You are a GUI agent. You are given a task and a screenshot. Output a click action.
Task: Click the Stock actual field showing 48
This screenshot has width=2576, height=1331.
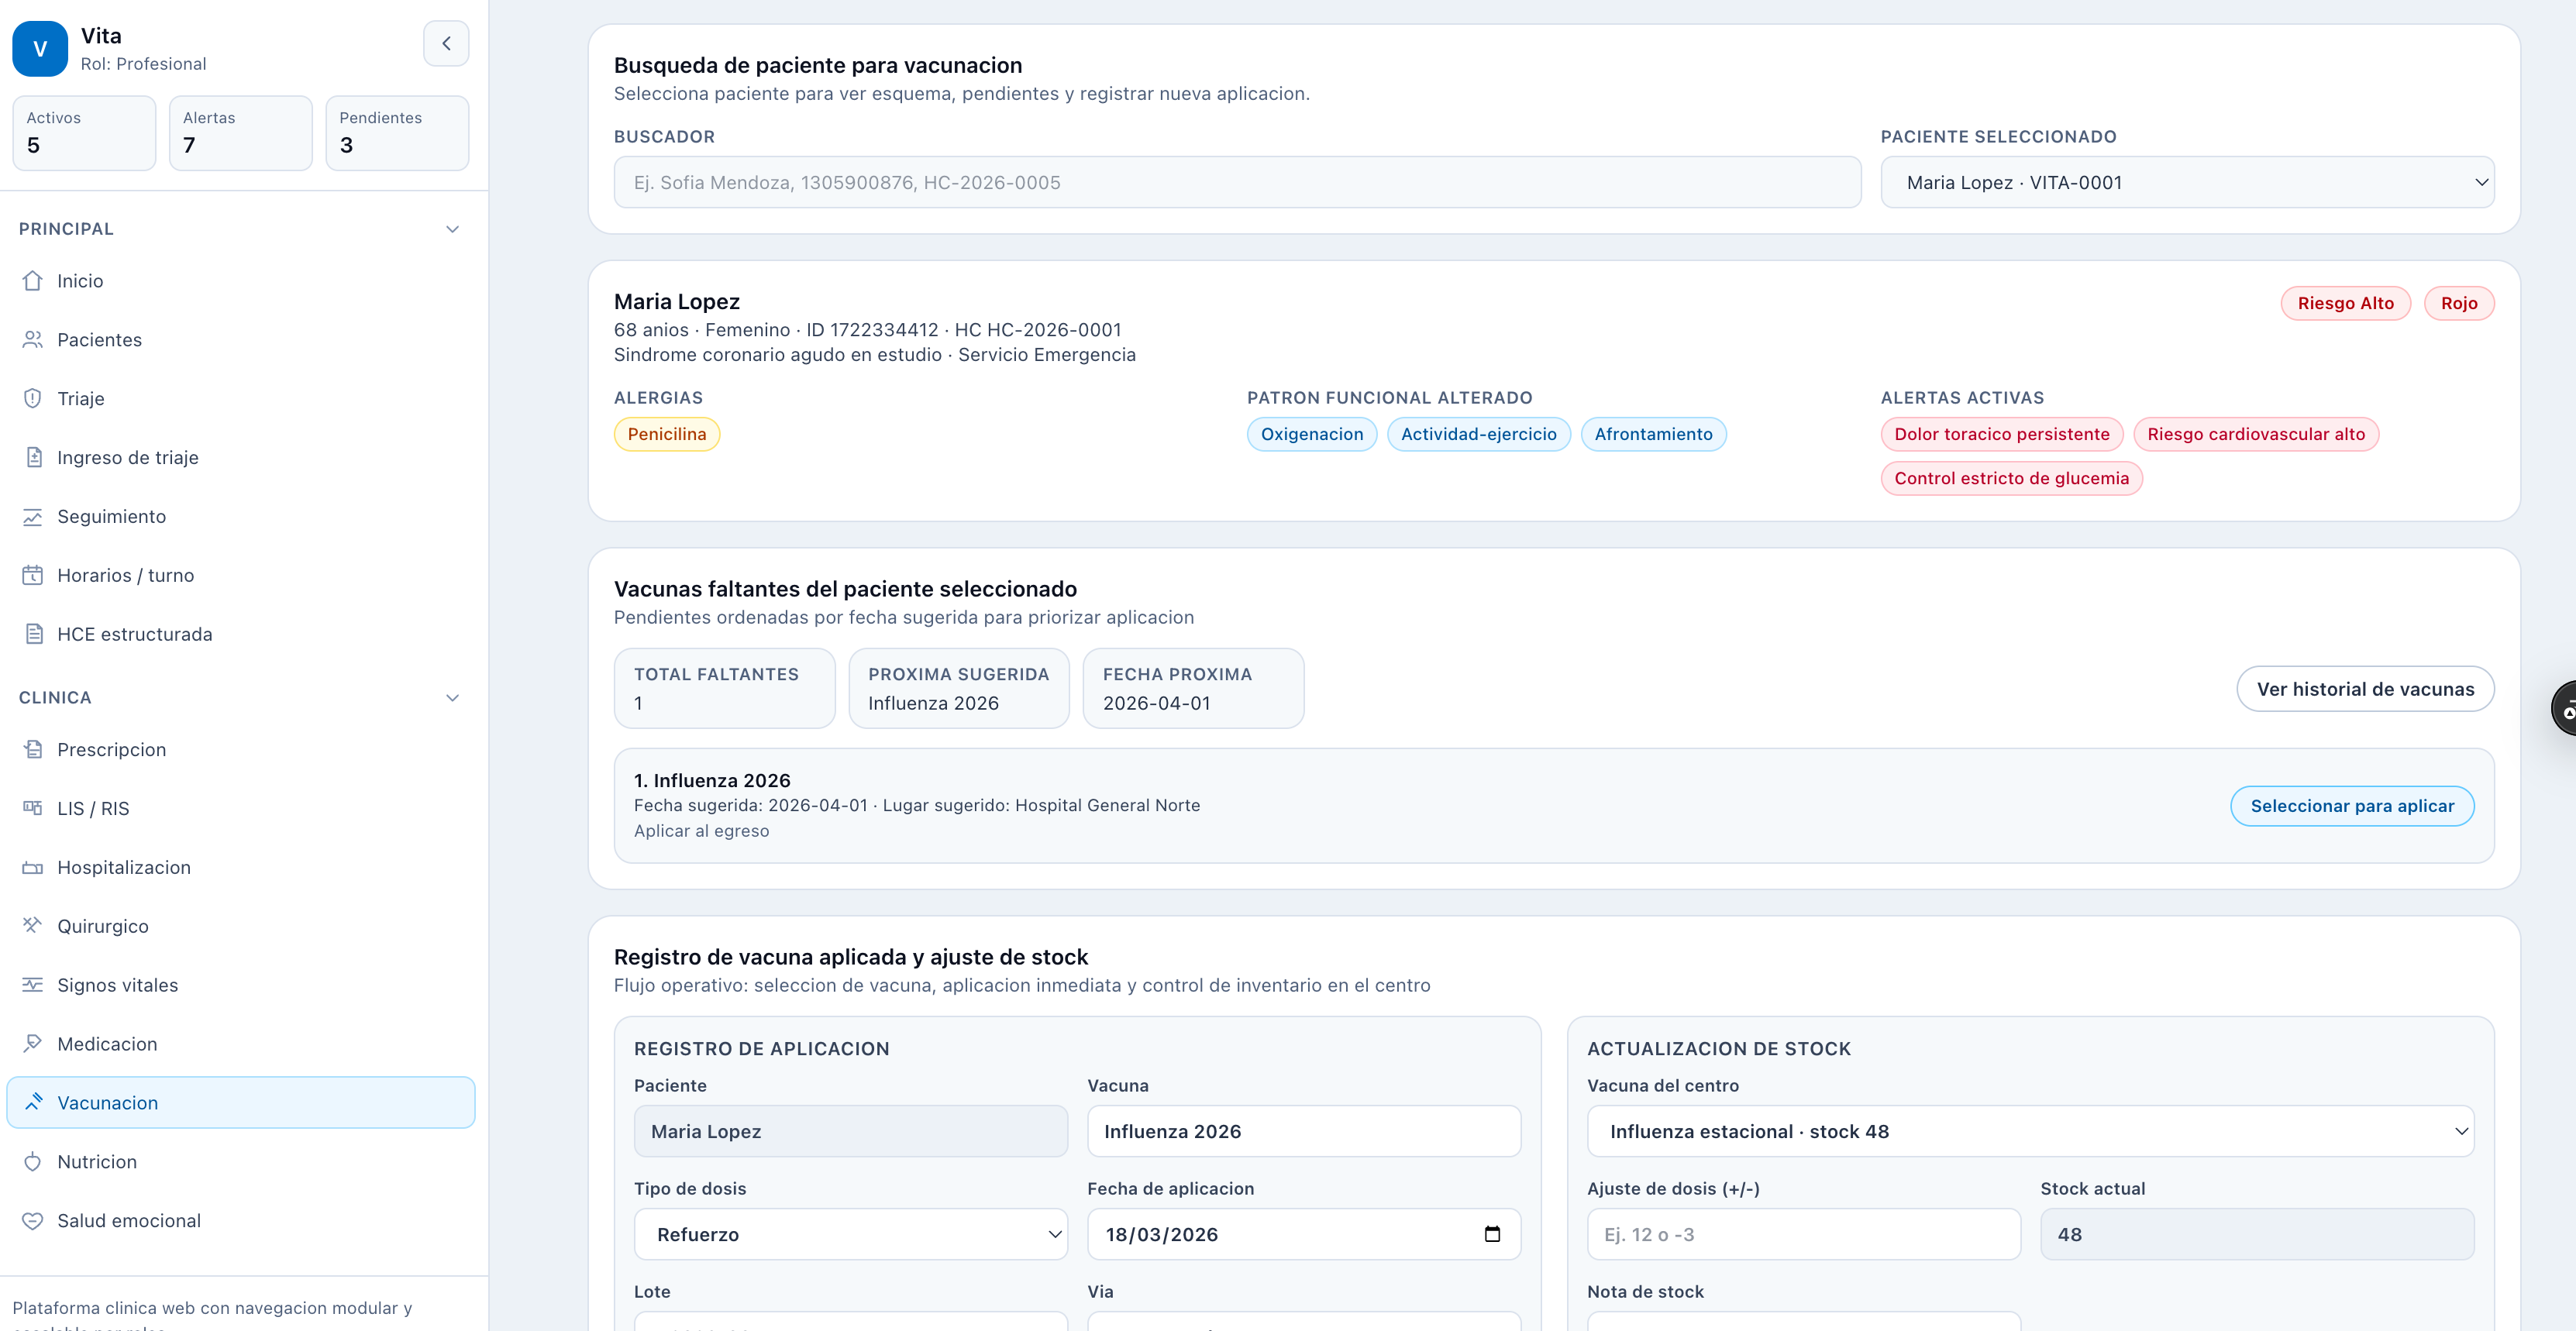[2257, 1235]
